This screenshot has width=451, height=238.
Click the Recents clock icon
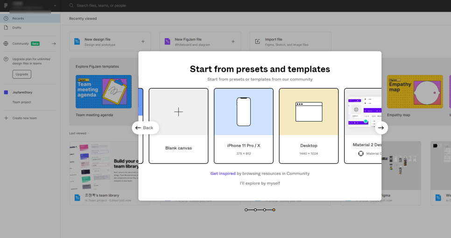(6, 18)
